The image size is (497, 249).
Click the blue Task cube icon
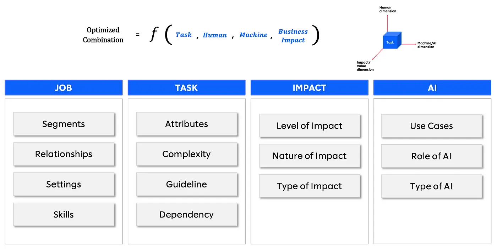click(x=392, y=40)
